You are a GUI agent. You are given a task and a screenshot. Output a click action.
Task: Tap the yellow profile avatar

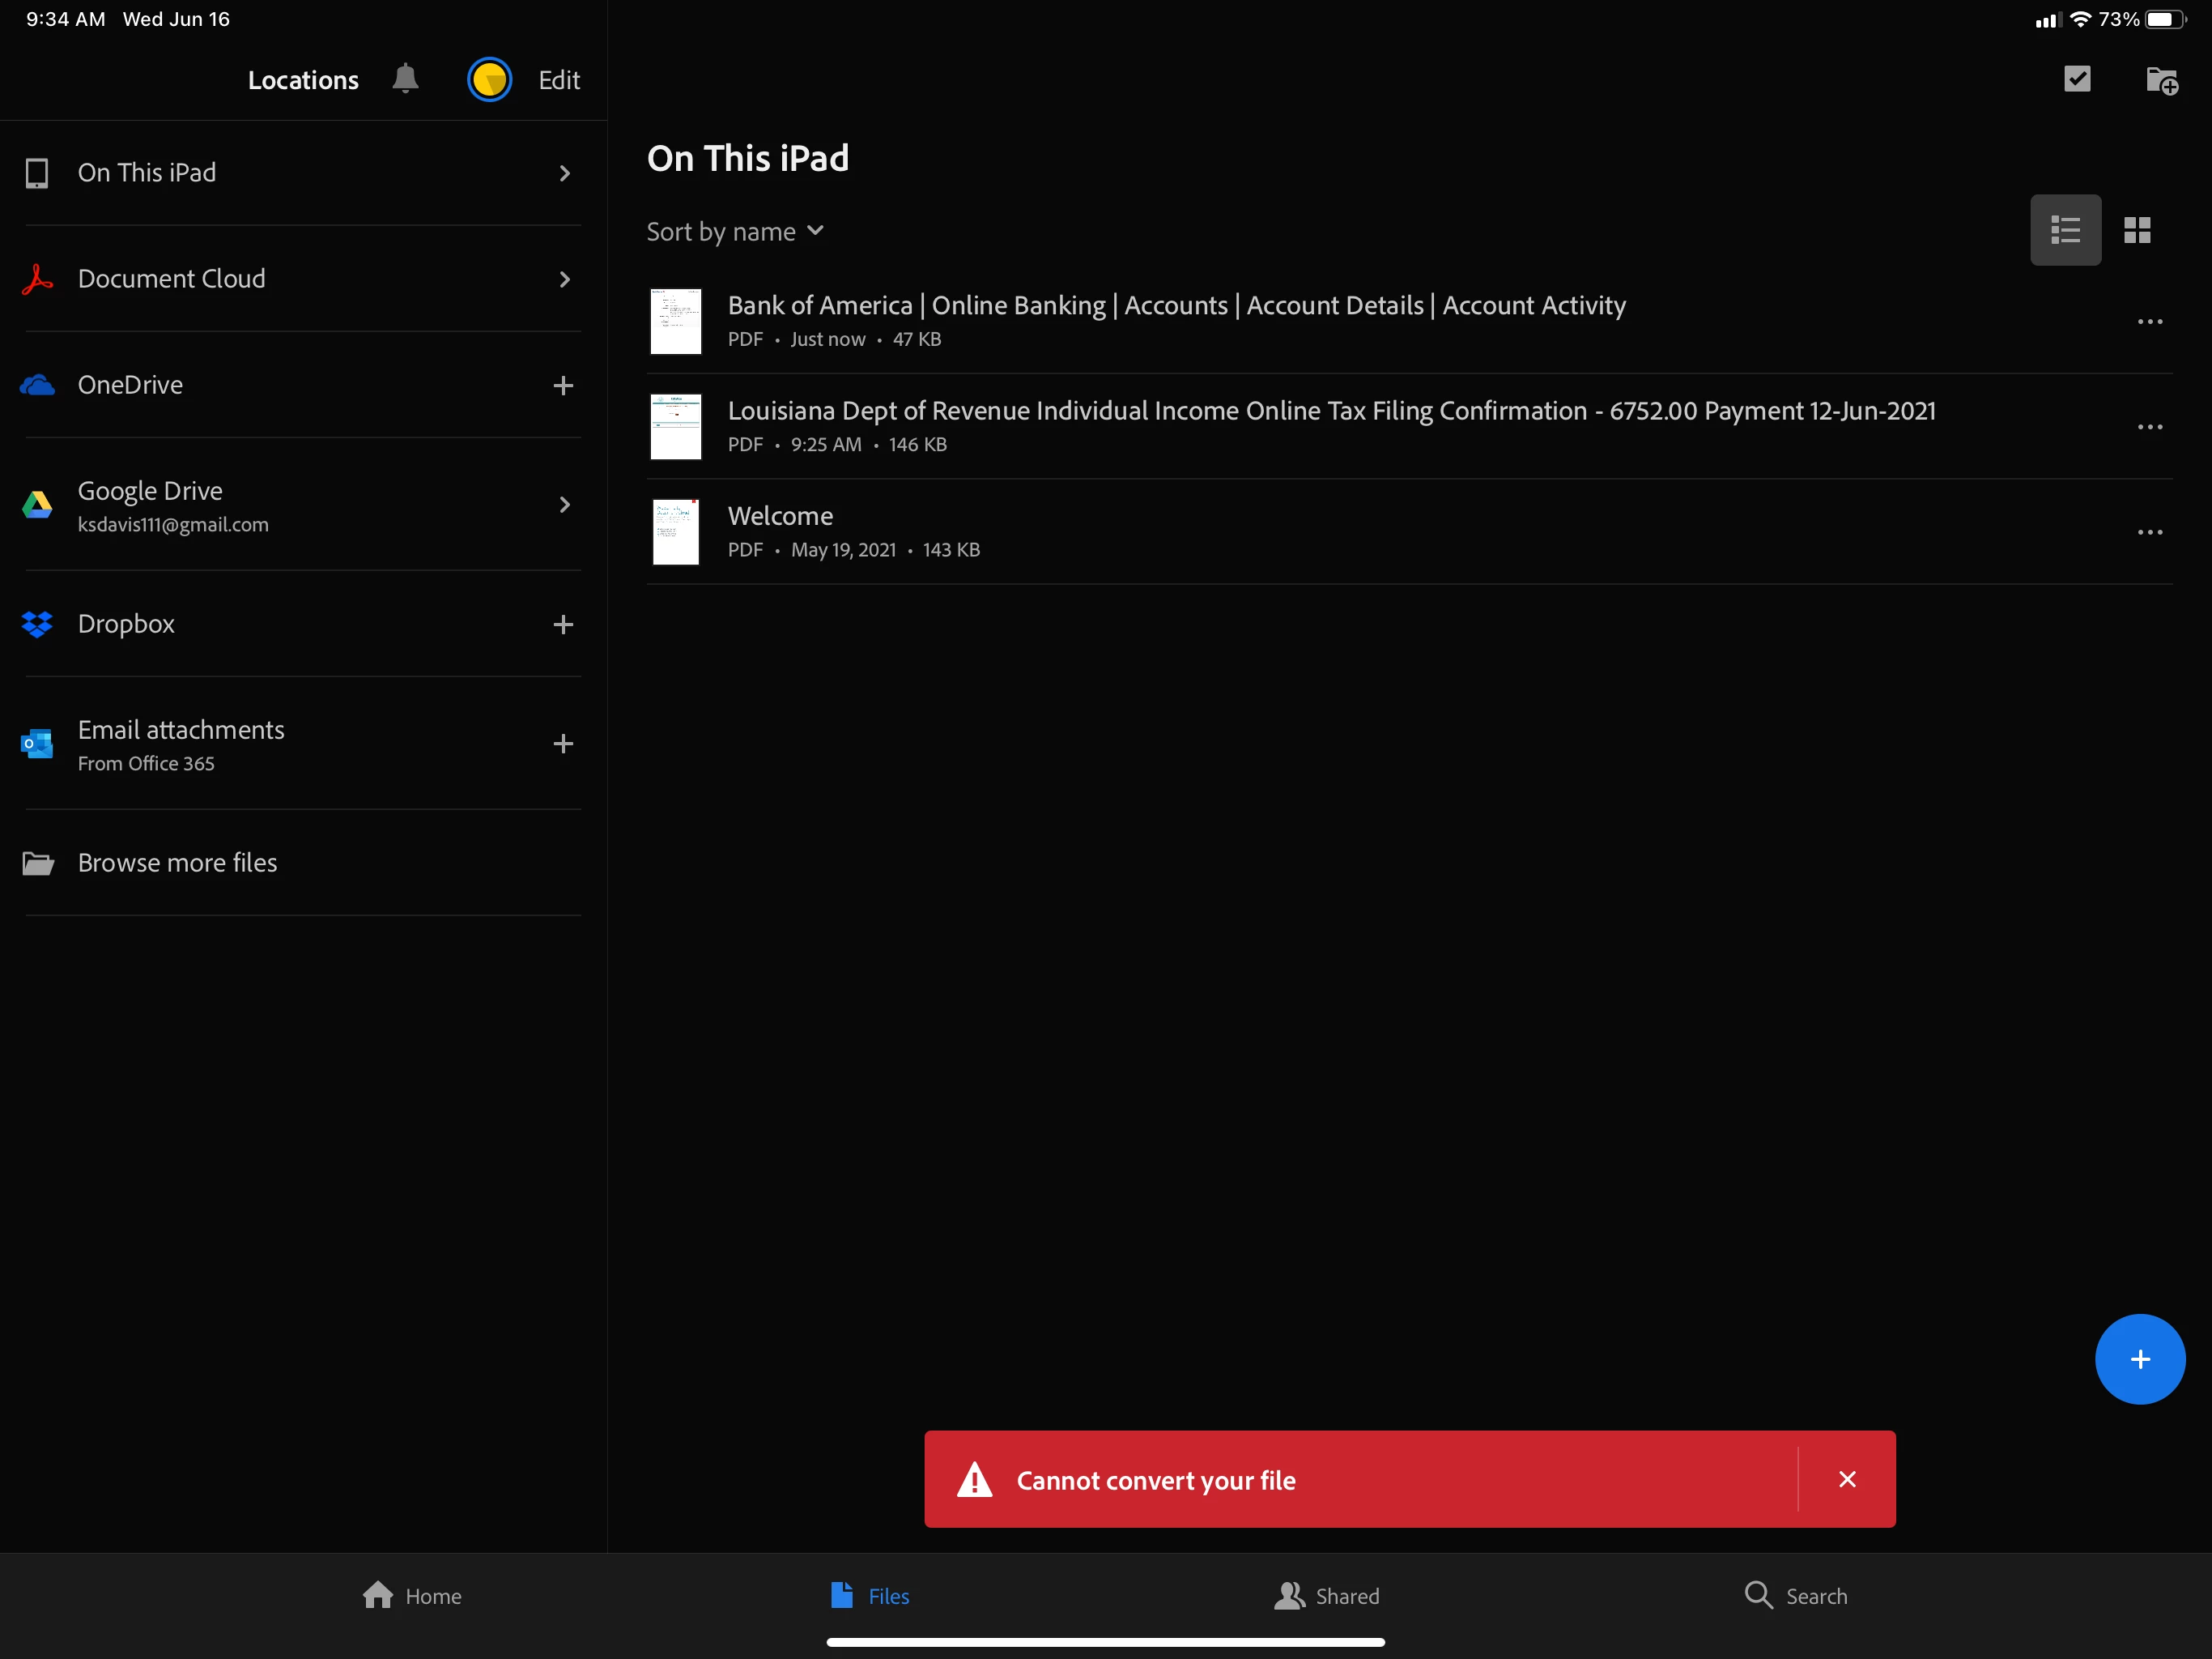coord(489,80)
